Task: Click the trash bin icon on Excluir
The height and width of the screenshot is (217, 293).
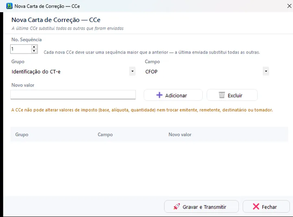Action: (222, 95)
